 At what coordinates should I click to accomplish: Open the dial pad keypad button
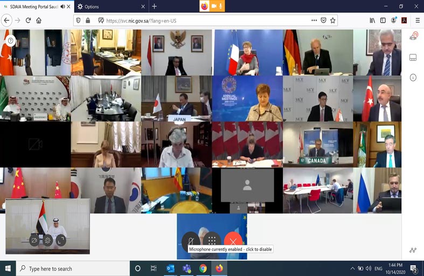tap(212, 241)
